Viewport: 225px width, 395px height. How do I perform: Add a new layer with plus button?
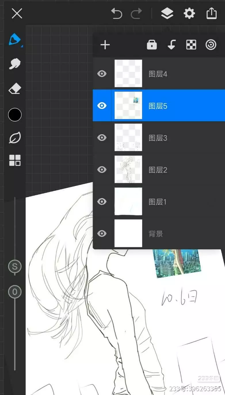coord(105,45)
